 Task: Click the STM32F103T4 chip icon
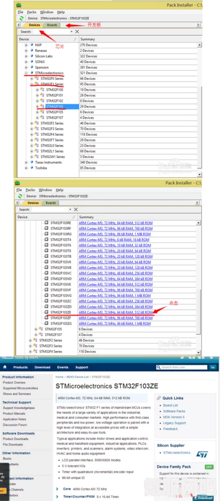coord(47,240)
